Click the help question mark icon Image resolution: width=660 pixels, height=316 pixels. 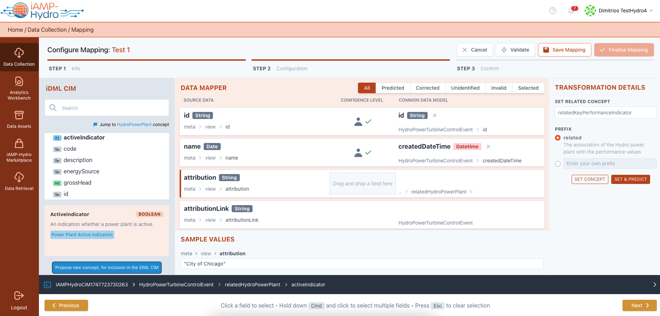(x=553, y=11)
